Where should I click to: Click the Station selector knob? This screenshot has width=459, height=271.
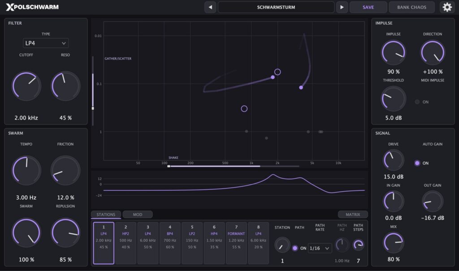click(x=282, y=245)
